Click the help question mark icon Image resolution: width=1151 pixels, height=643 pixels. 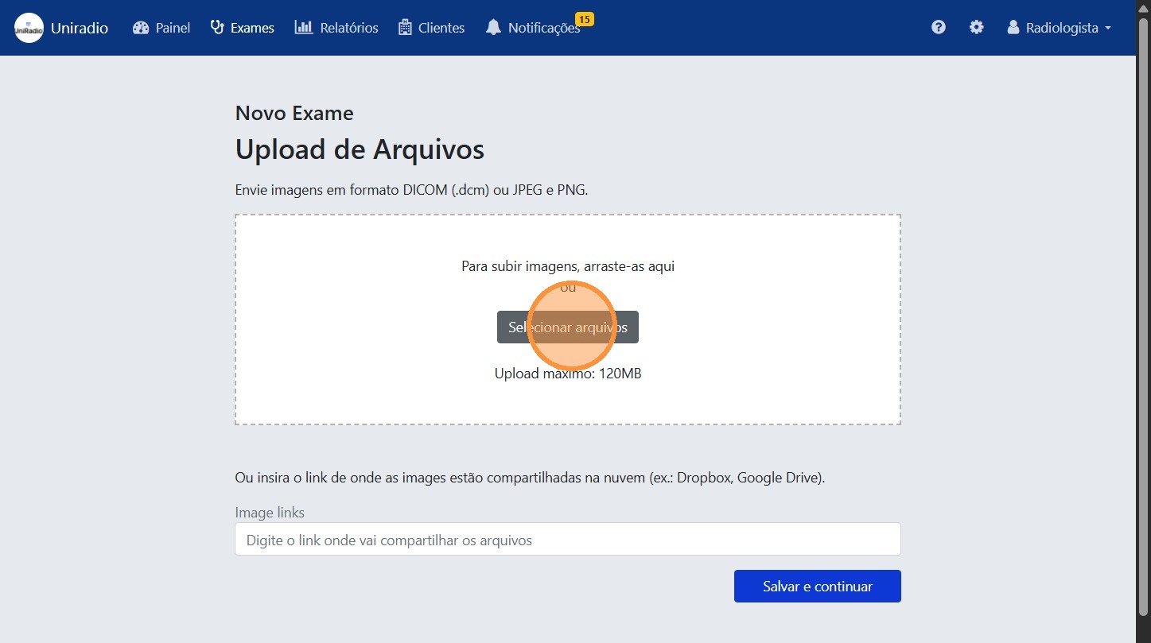(x=939, y=27)
